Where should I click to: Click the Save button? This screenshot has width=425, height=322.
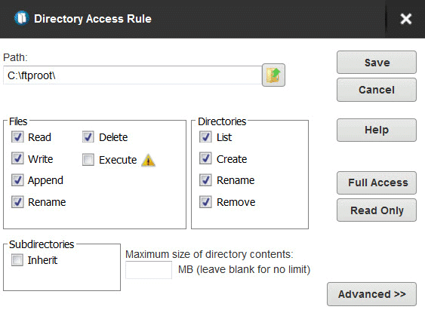click(377, 63)
